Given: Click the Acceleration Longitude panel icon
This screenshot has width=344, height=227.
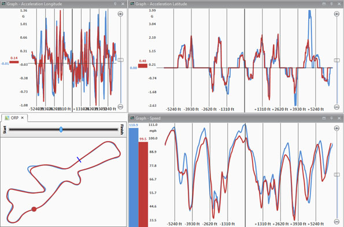Looking at the screenshot, I should click(x=3, y=3).
